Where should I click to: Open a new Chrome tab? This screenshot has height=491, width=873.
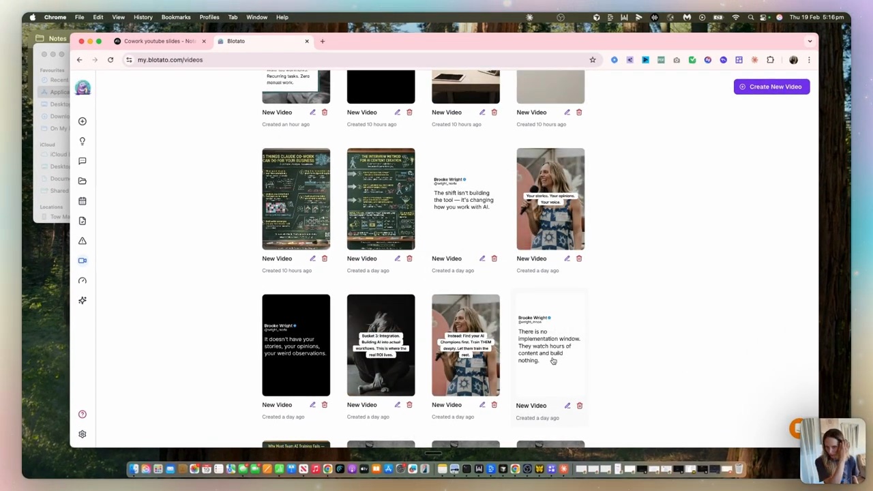coord(323,42)
